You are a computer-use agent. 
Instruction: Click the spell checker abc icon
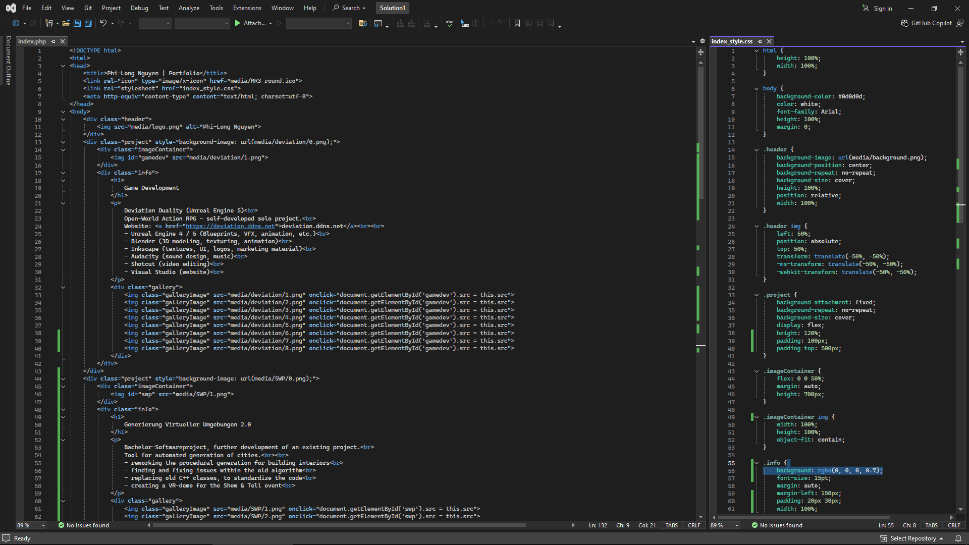coord(449,23)
